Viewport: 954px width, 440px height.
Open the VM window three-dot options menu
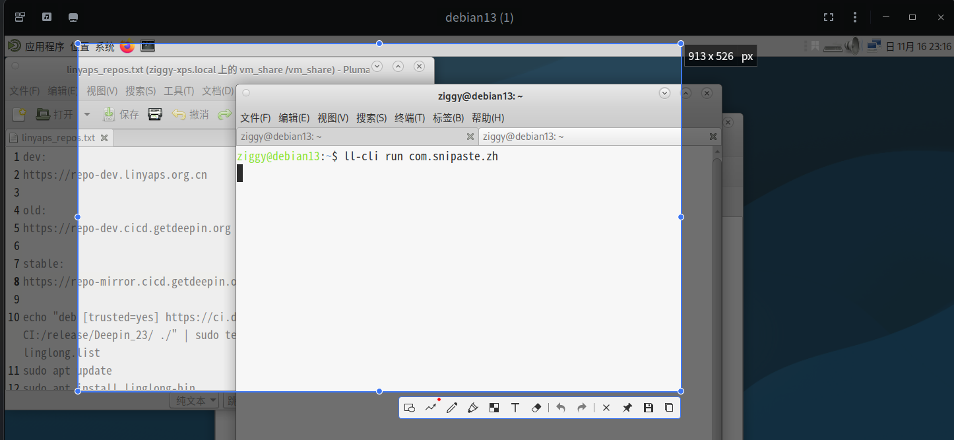tap(855, 17)
